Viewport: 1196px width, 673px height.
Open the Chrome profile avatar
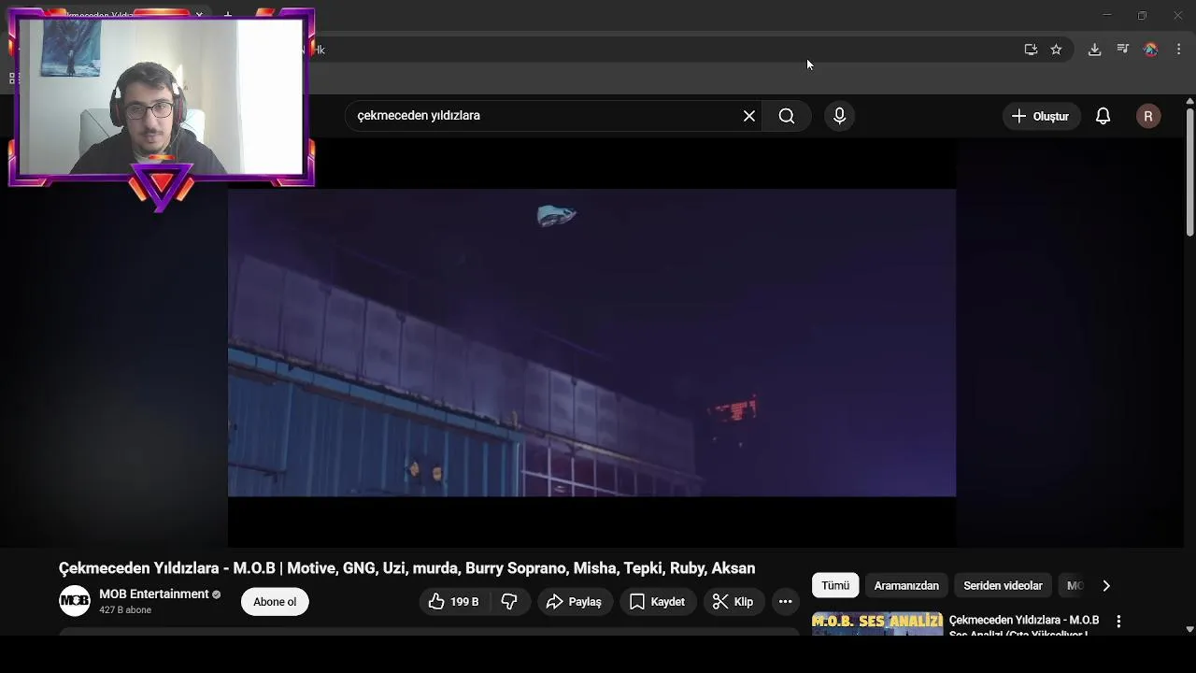coord(1151,50)
